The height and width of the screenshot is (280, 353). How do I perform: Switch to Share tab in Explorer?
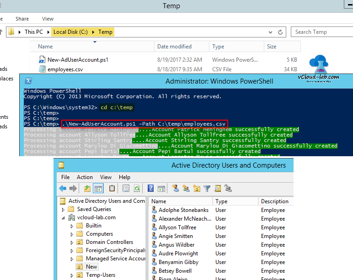tap(22, 19)
